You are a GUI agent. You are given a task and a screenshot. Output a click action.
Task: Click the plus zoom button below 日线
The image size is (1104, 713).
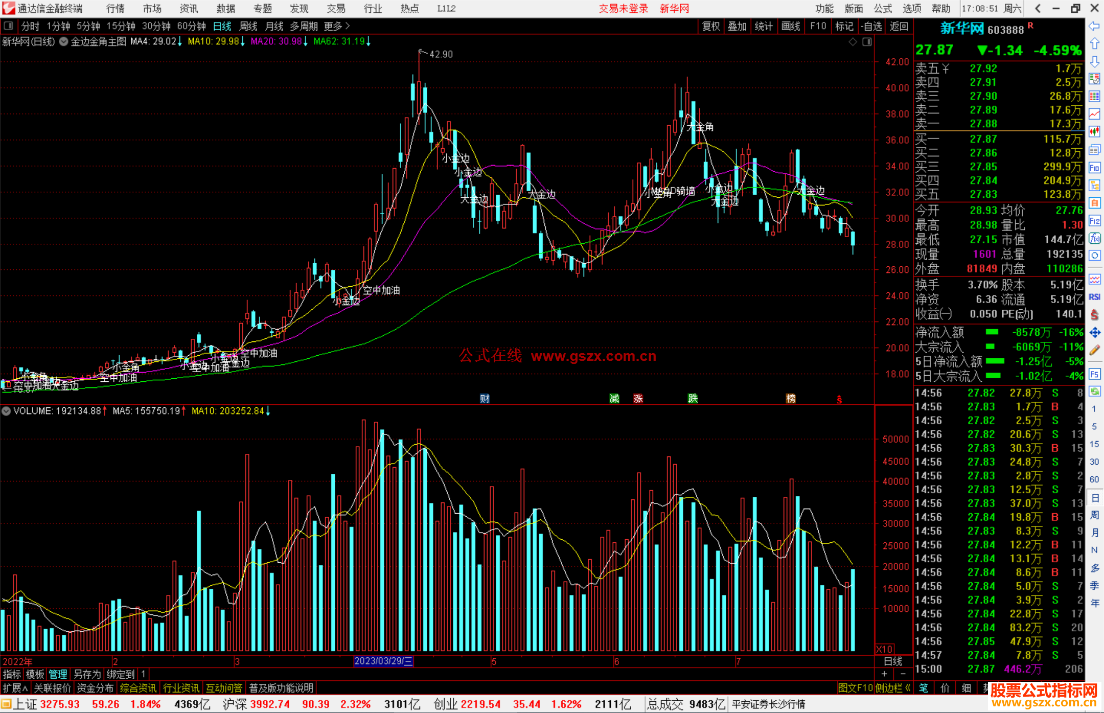[884, 674]
